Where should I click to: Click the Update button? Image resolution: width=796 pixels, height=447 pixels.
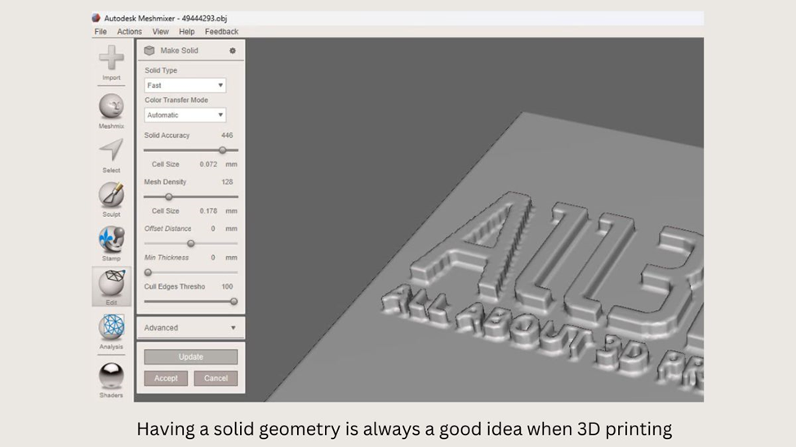coord(190,356)
